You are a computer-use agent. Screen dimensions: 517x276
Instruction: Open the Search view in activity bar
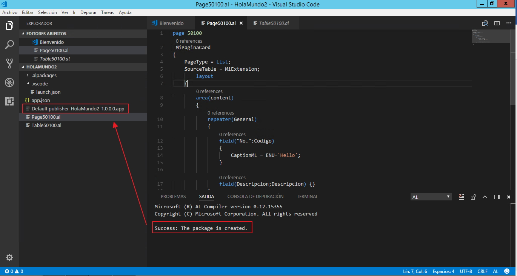click(9, 45)
